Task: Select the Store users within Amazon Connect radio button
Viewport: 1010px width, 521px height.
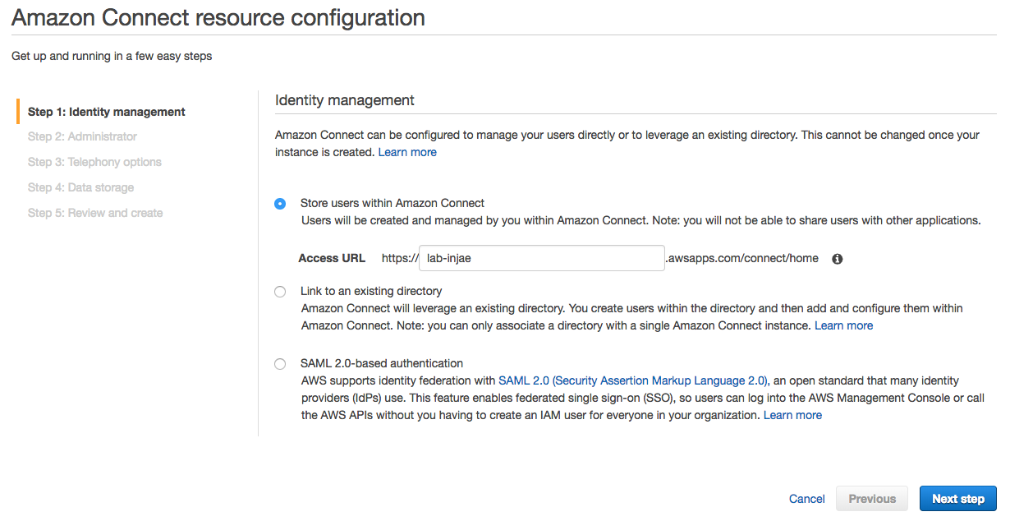Action: (280, 204)
